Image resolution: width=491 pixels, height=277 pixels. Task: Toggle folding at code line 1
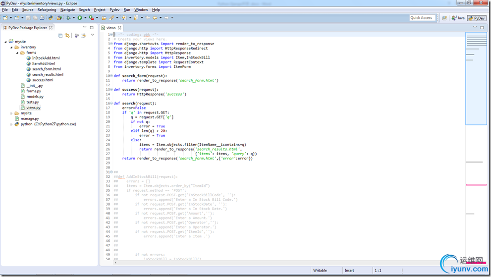coord(111,35)
